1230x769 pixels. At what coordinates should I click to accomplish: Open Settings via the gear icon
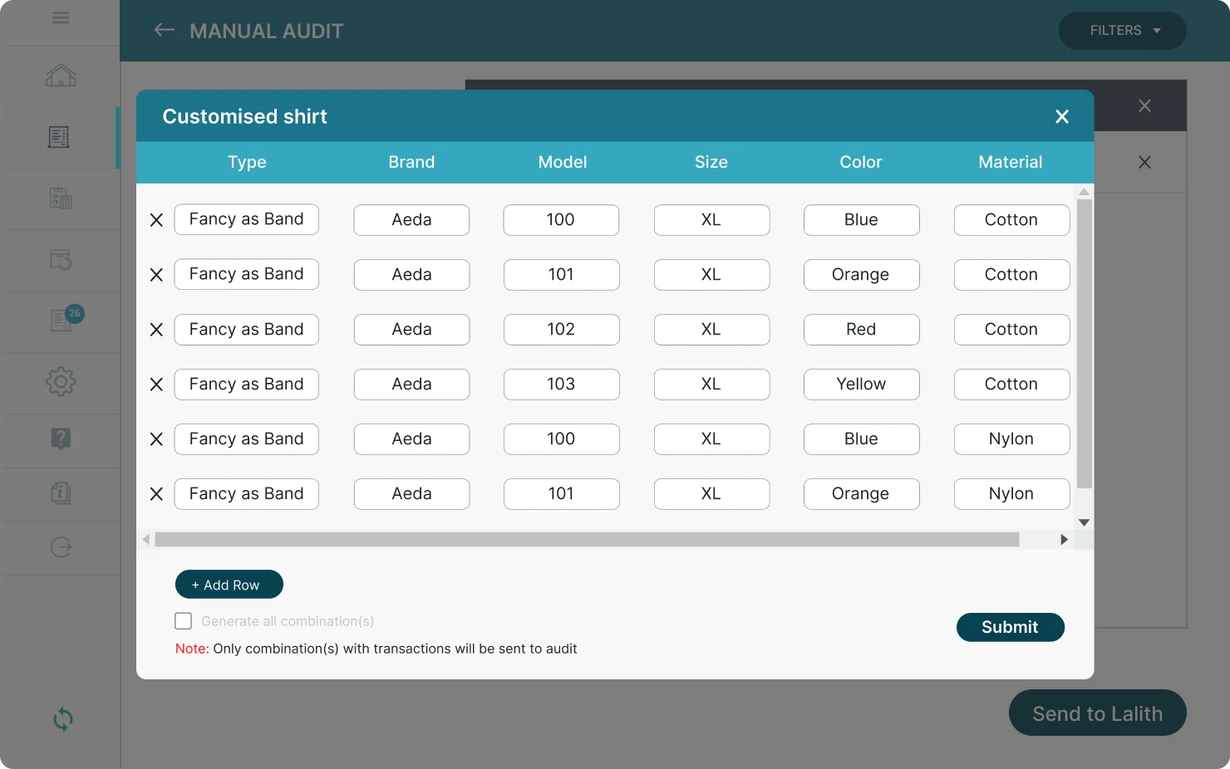point(59,382)
